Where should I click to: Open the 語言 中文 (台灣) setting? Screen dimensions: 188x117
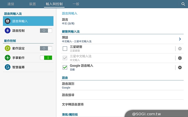(122, 21)
